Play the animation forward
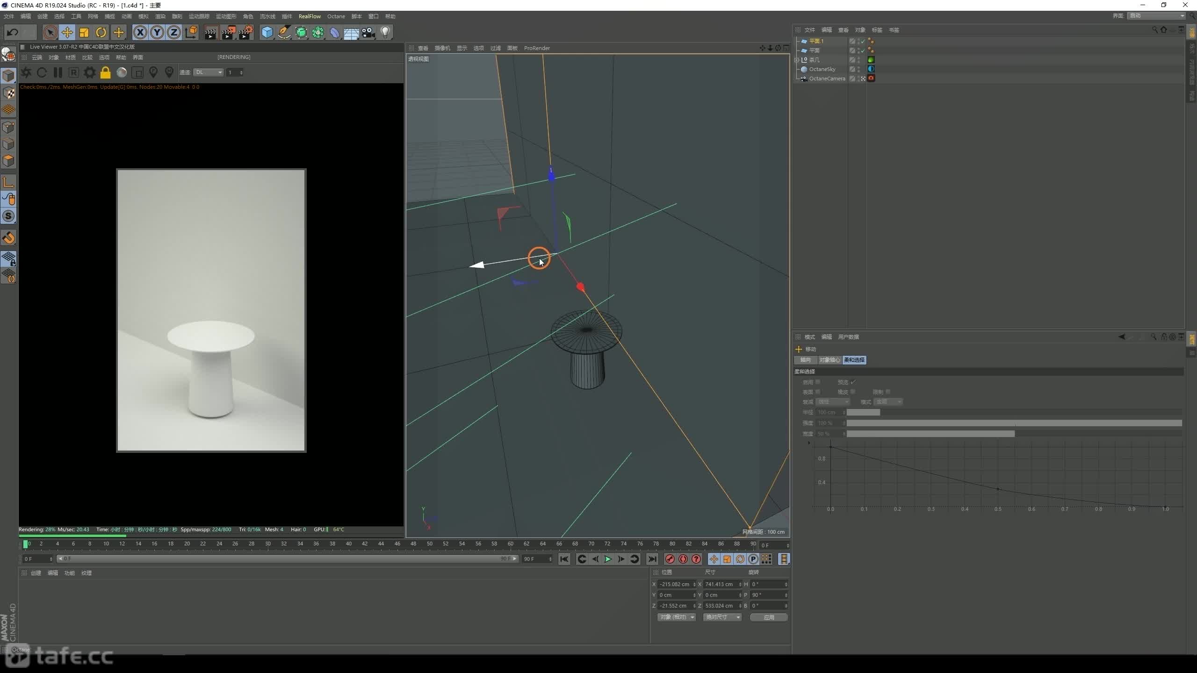Viewport: 1197px width, 673px height. pyautogui.click(x=608, y=559)
